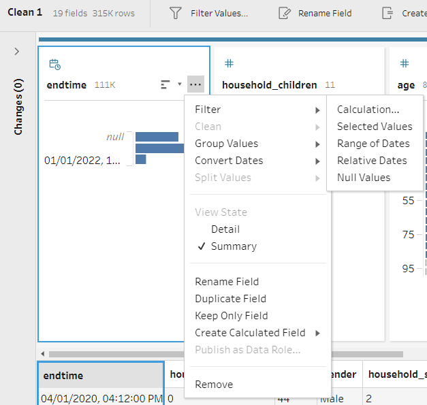Viewport: 427px width, 405px height.
Task: Click the endtime date-time data type icon
Action: [54, 65]
